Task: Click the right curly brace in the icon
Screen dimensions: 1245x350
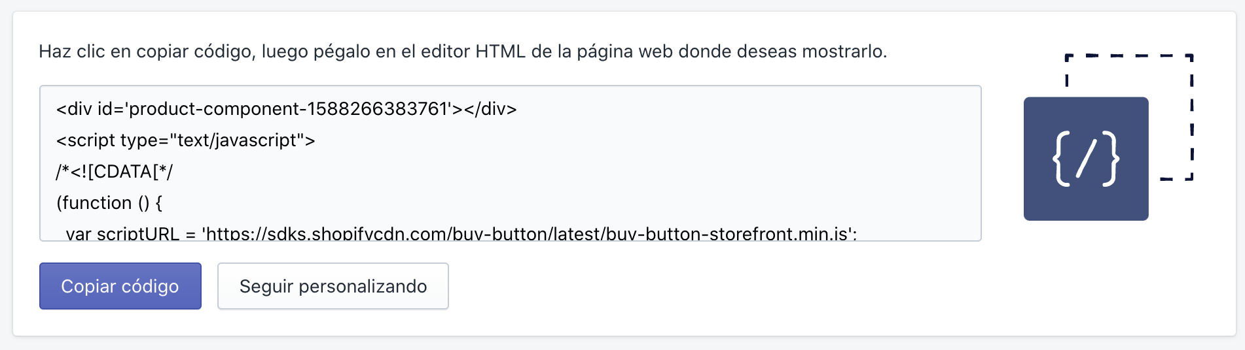Action: pyautogui.click(x=1110, y=159)
